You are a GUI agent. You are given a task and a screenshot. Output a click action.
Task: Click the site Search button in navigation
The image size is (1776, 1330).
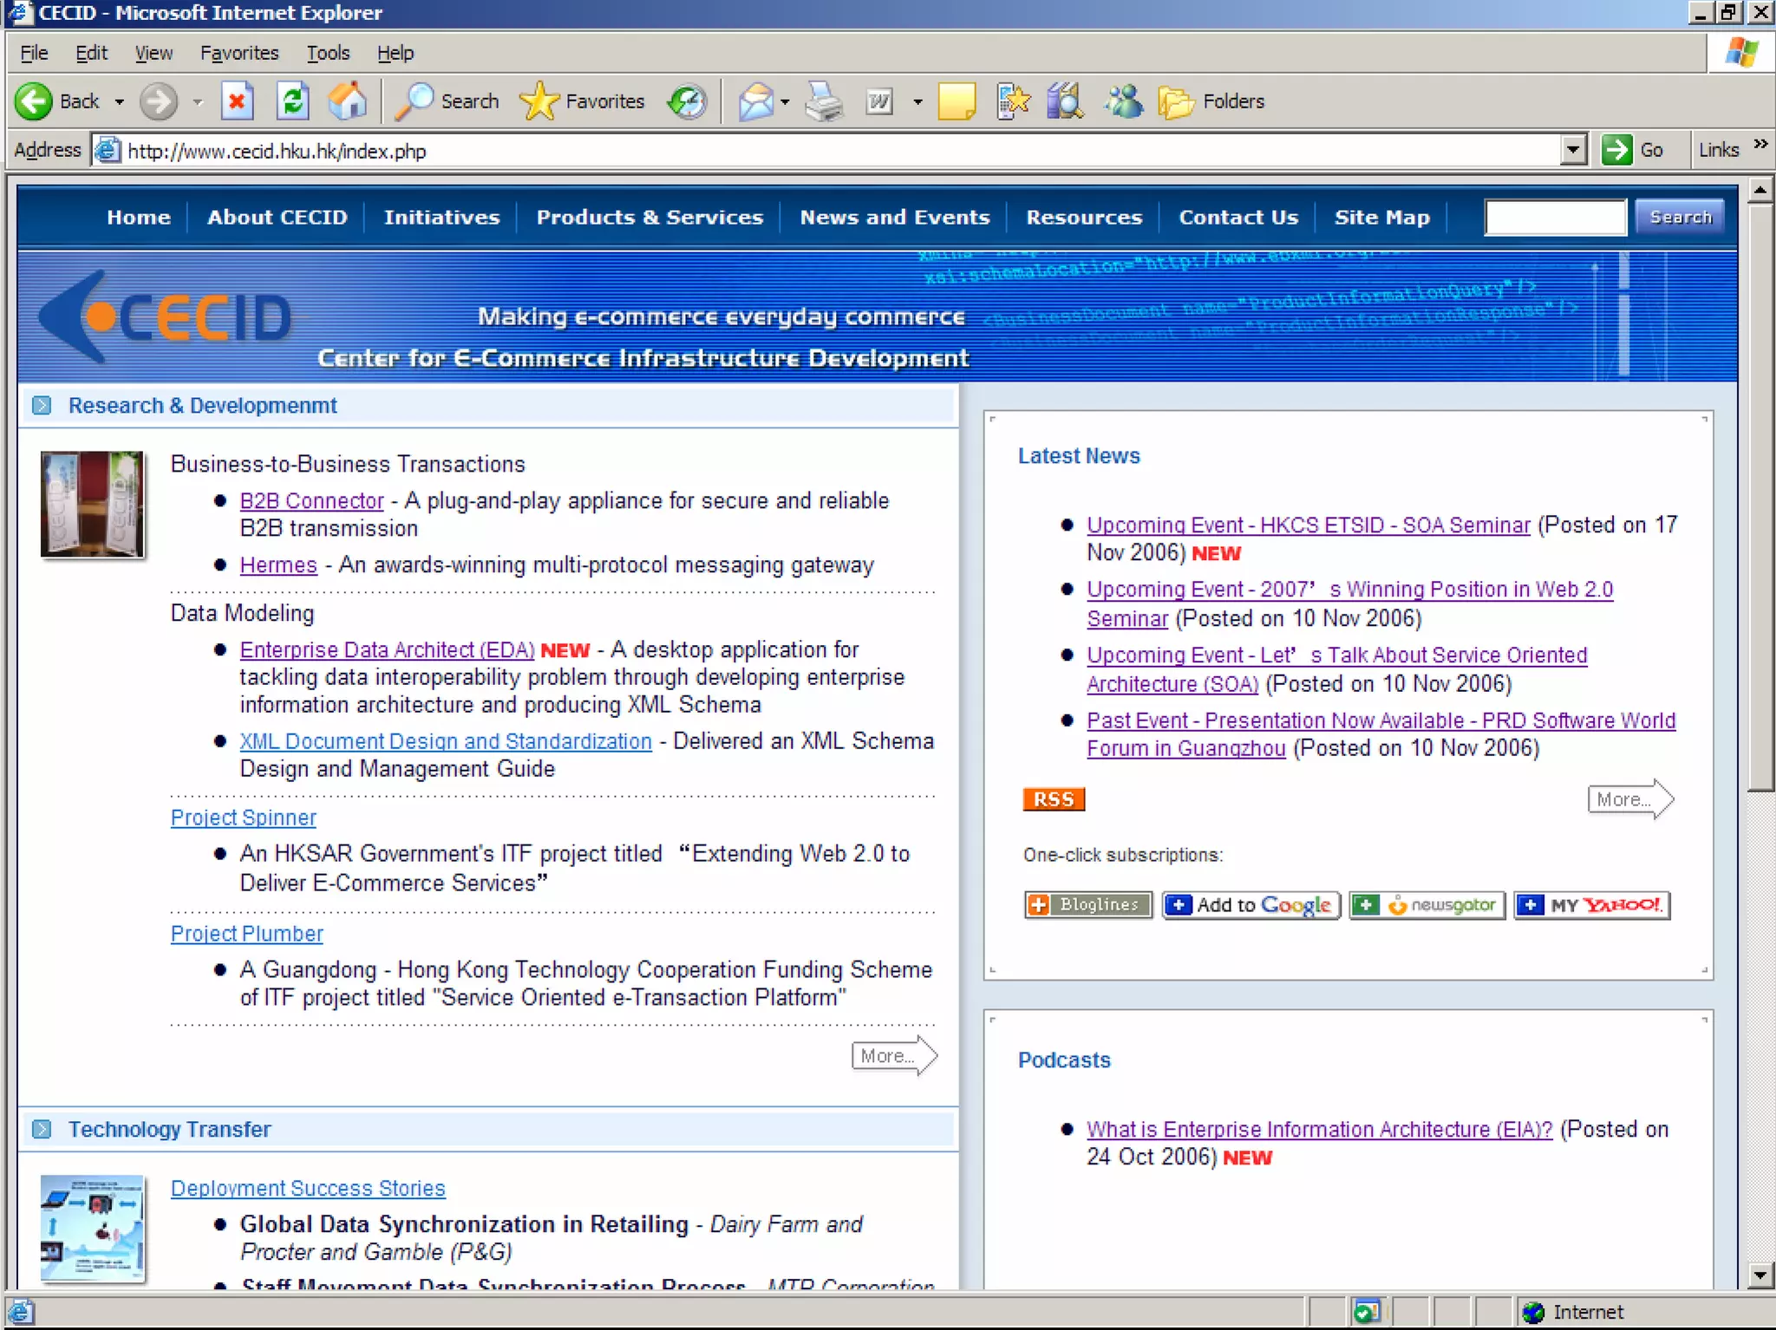click(x=1680, y=217)
